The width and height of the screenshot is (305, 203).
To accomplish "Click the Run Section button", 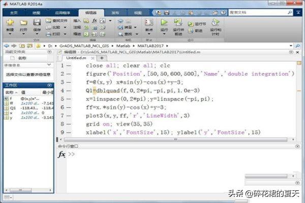I will [x=197, y=24].
